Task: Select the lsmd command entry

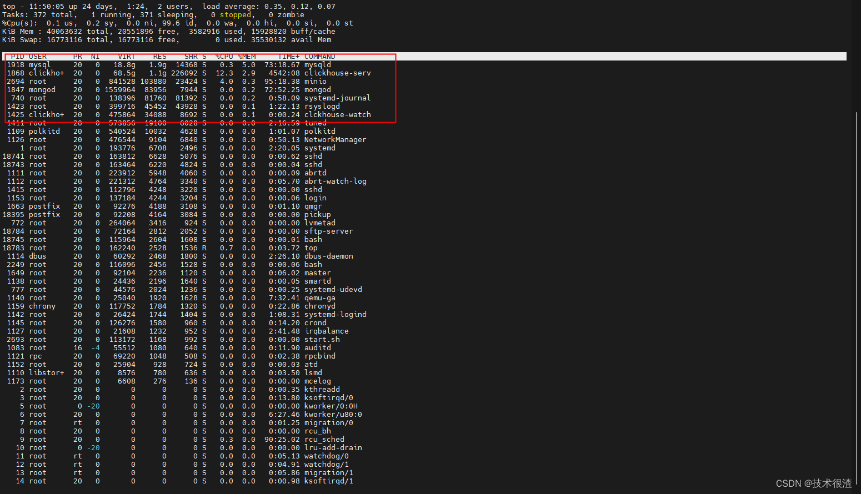Action: (313, 373)
